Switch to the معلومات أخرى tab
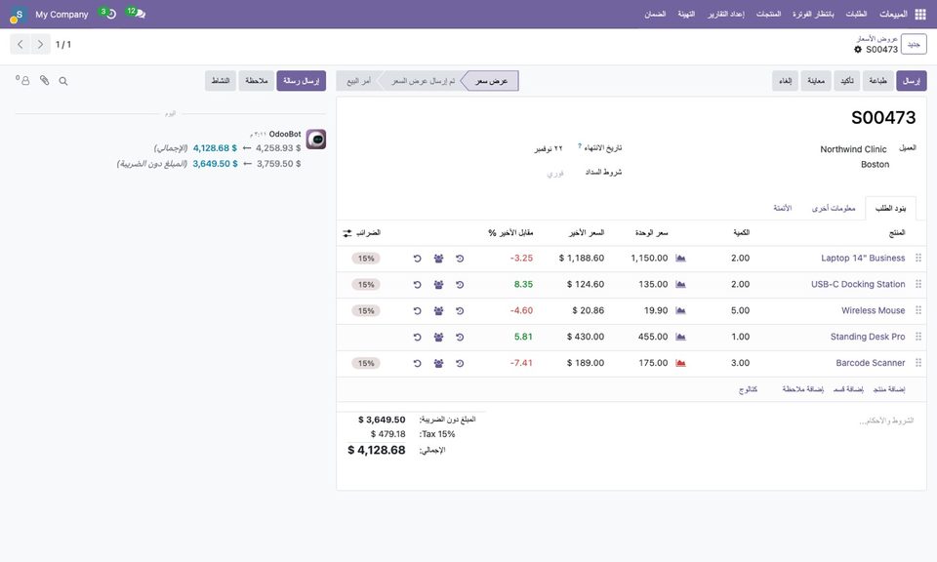 [833, 208]
